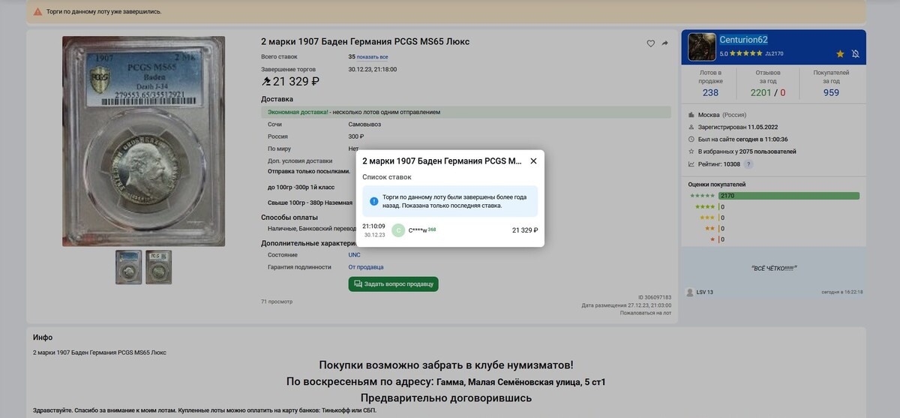Open 'UNC' condition link
The width and height of the screenshot is (900, 418).
[x=354, y=255]
